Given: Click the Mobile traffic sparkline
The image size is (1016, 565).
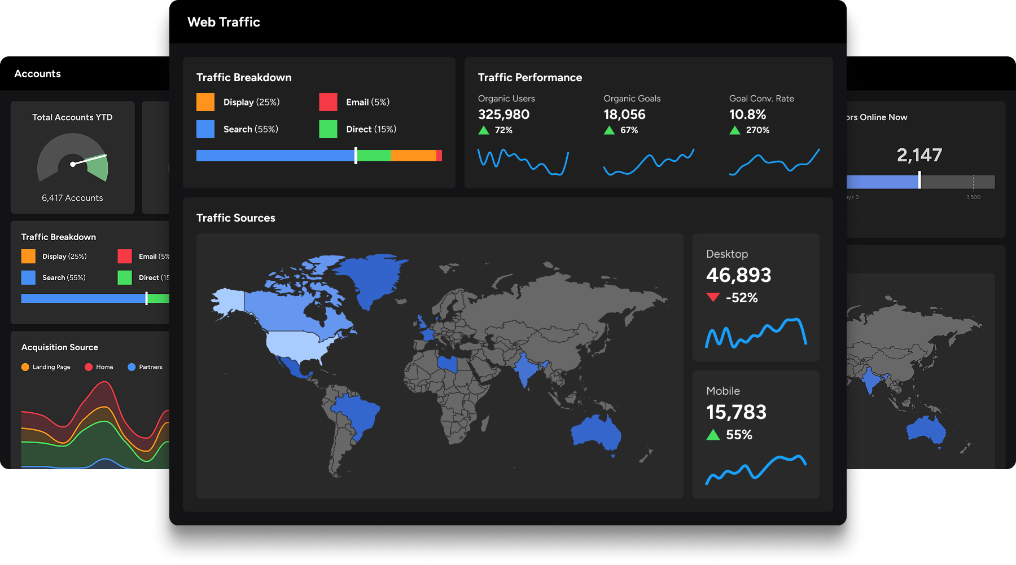Looking at the screenshot, I should click(756, 469).
